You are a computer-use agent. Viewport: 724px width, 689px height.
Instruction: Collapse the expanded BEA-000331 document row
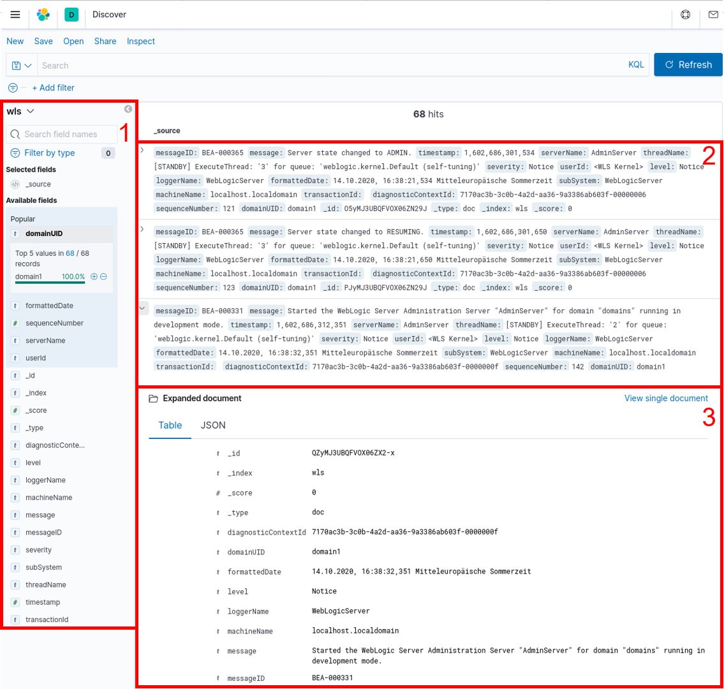pyautogui.click(x=143, y=308)
